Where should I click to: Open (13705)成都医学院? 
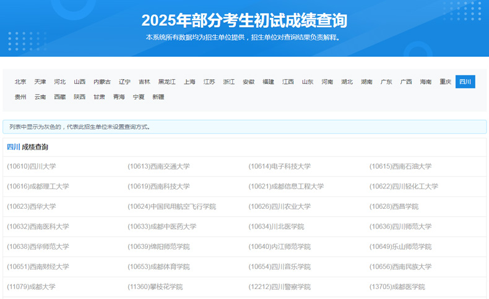397,287
